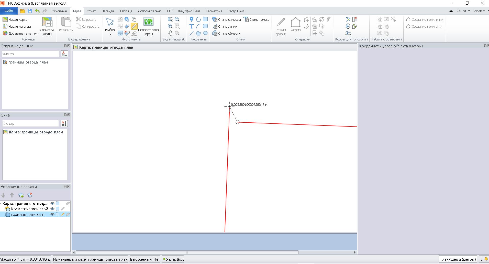Toggle nodes status Узлы: Вкл.
Viewport: 489px width, 264px height.
(x=173, y=259)
